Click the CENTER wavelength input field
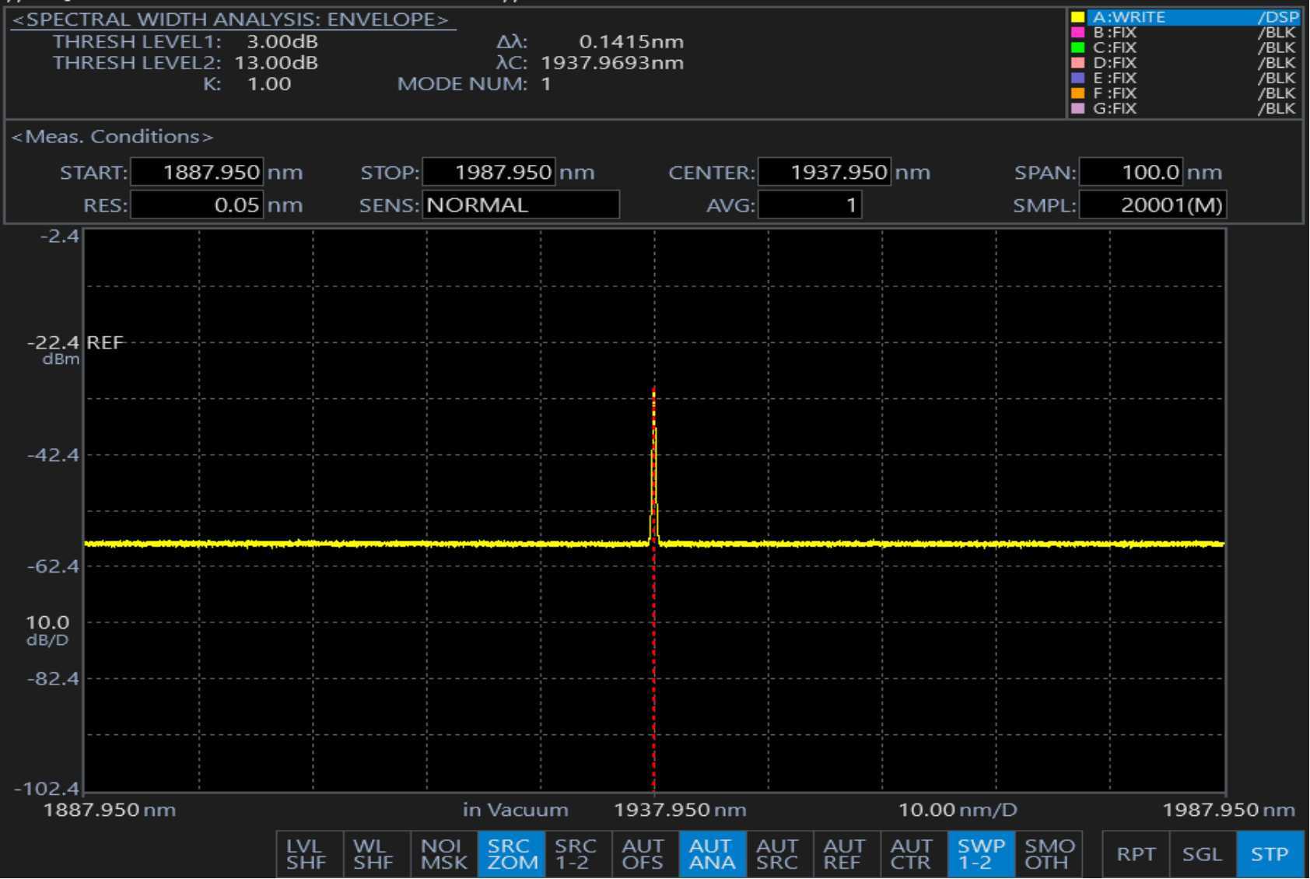 click(824, 172)
